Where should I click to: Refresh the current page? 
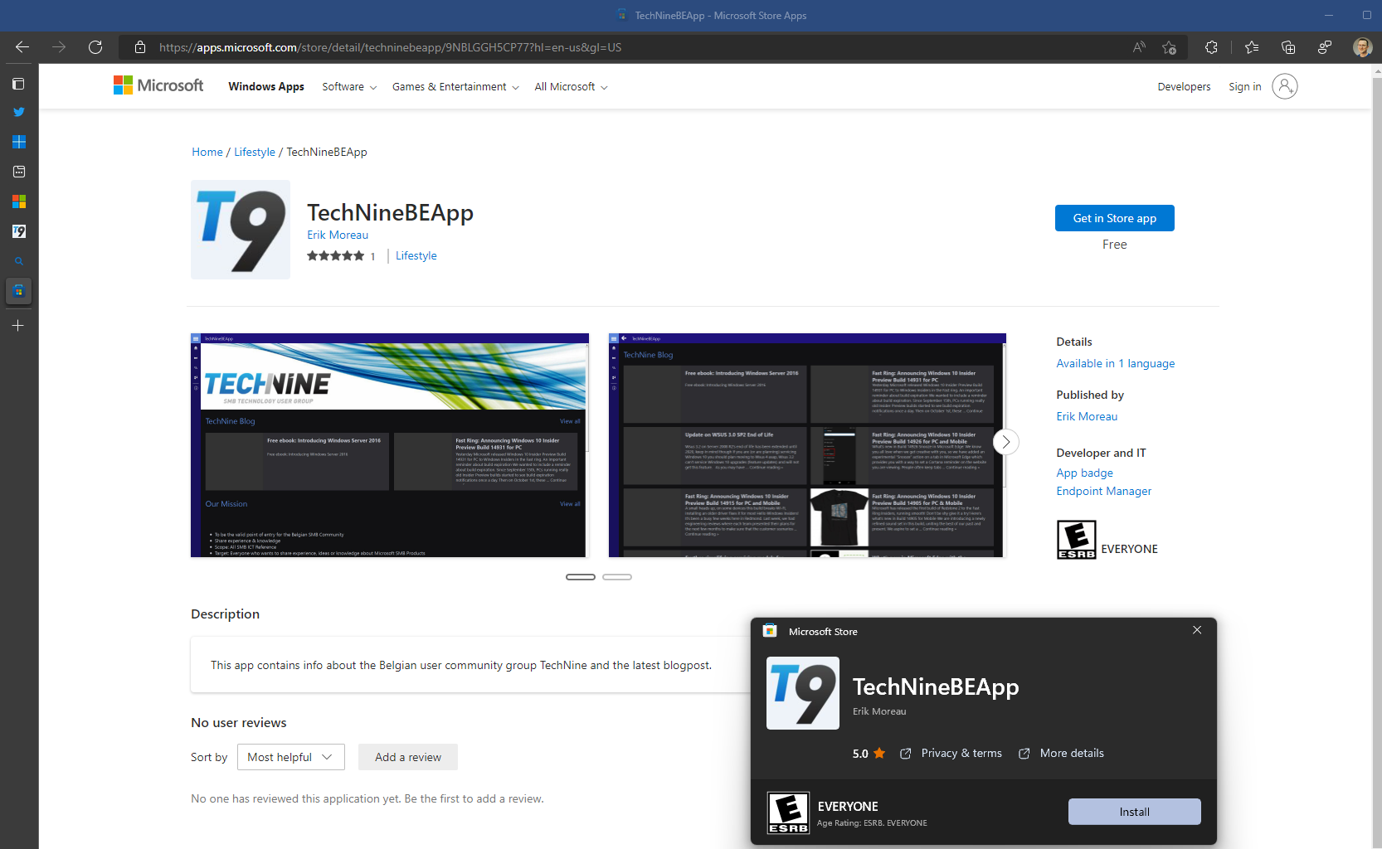click(x=95, y=47)
